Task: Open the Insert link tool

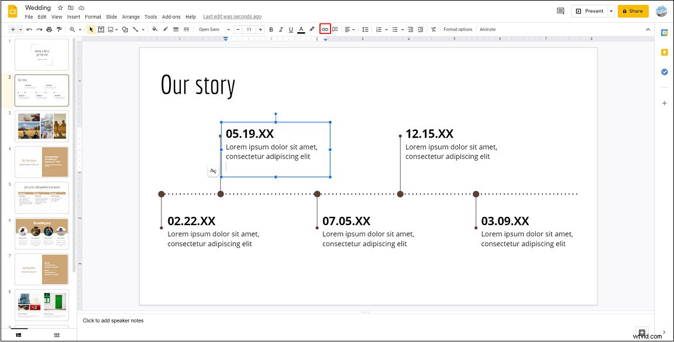Action: coord(325,29)
